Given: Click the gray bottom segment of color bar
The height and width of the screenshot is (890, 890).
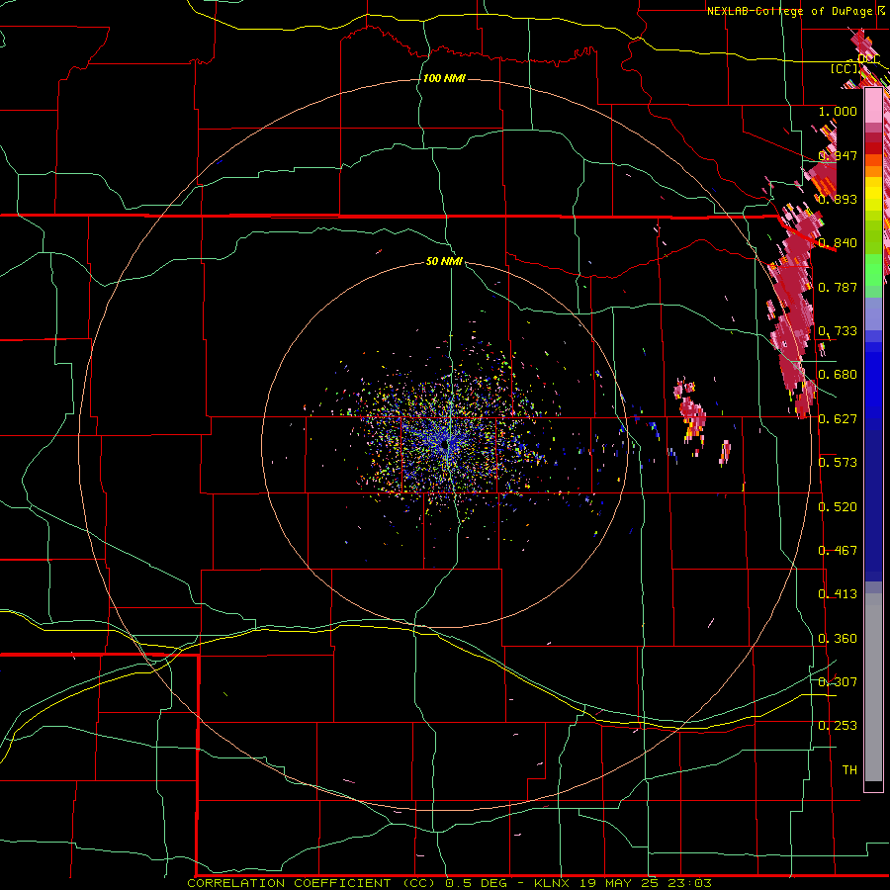Looking at the screenshot, I should (x=873, y=687).
